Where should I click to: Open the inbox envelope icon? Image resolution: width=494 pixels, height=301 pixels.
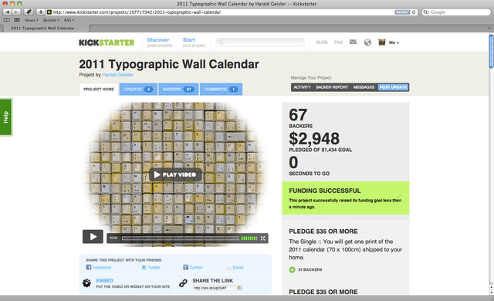(x=353, y=42)
